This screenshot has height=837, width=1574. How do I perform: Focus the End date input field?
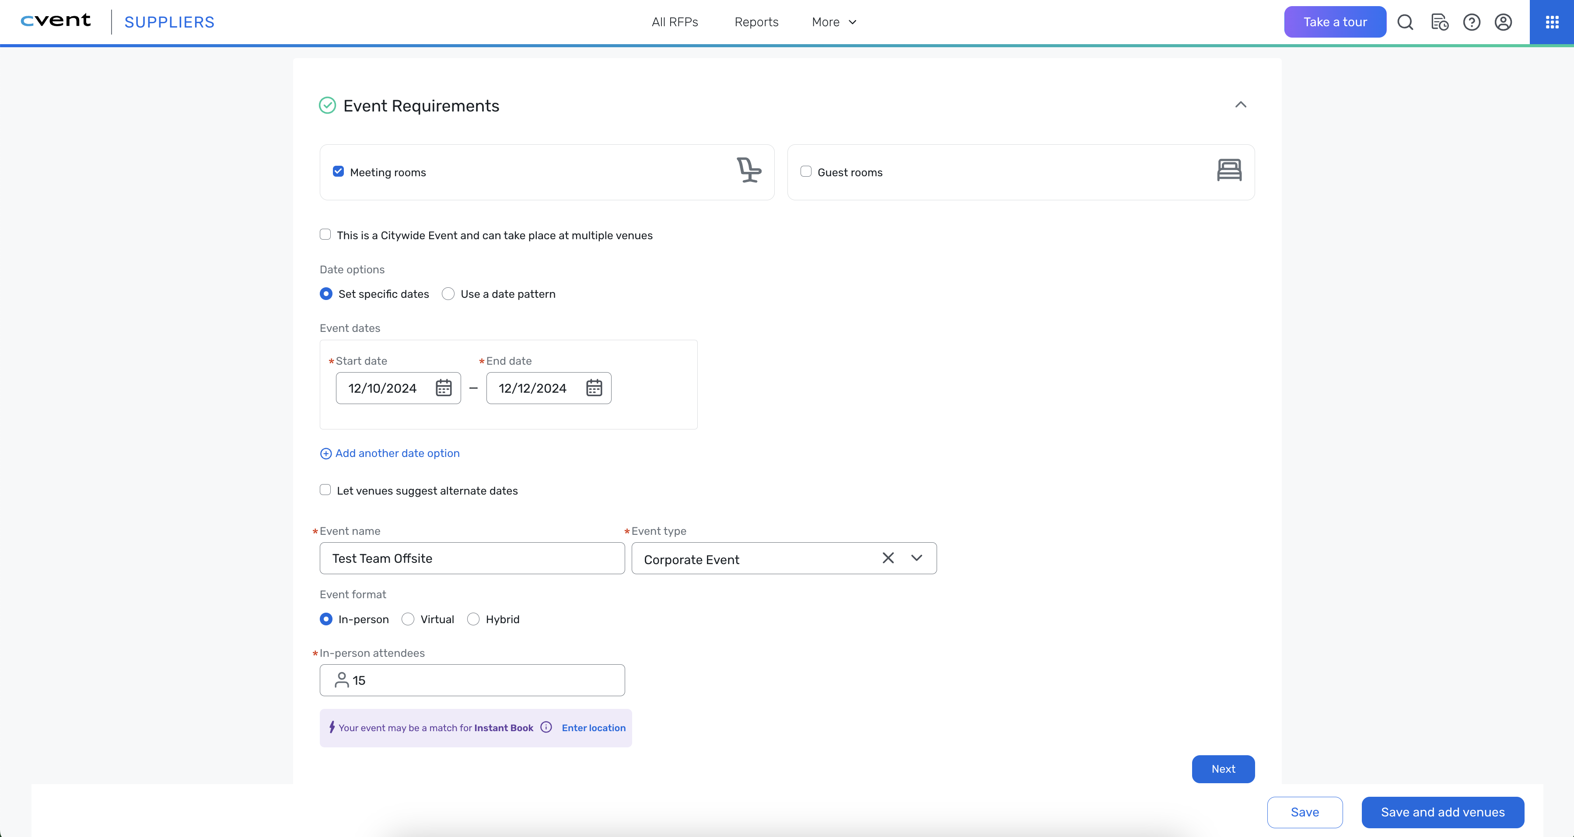tap(549, 388)
